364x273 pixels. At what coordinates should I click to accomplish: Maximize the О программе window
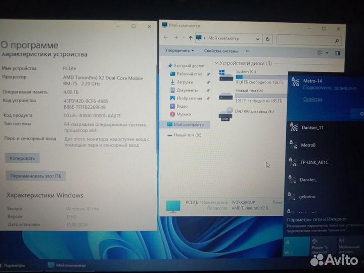[133, 26]
